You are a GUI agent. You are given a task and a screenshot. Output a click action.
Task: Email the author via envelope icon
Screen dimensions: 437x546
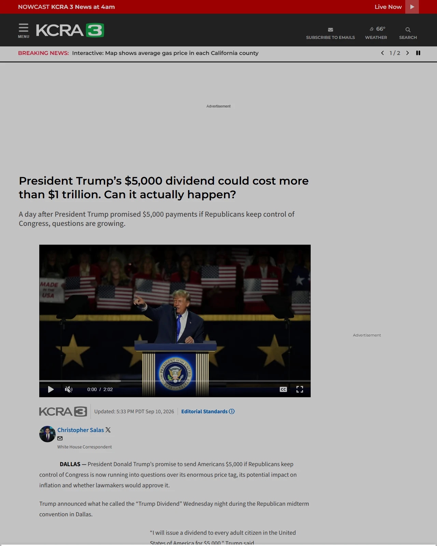coord(60,439)
